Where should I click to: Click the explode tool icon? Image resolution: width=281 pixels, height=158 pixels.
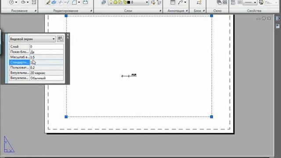click(54, 2)
